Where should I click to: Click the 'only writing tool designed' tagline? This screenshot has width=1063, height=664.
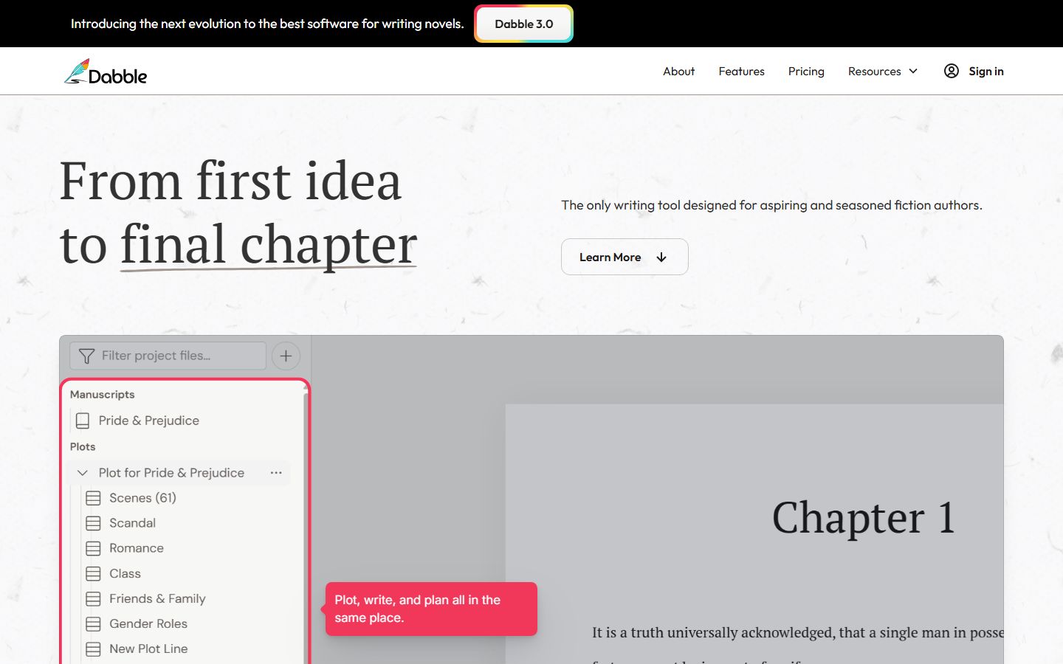(771, 205)
